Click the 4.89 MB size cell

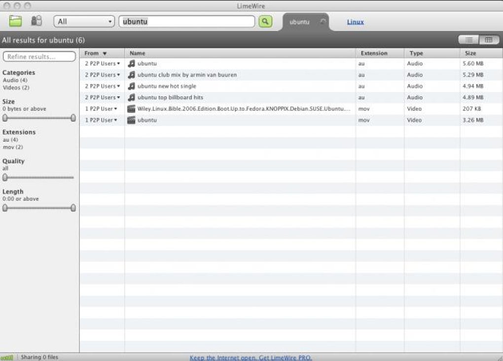click(473, 97)
